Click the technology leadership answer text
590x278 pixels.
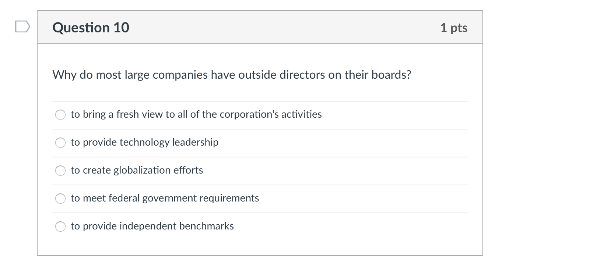[x=145, y=143]
